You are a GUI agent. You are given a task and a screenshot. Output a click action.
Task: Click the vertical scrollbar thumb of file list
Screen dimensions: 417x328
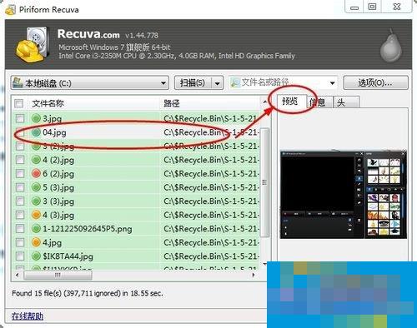coord(264,182)
